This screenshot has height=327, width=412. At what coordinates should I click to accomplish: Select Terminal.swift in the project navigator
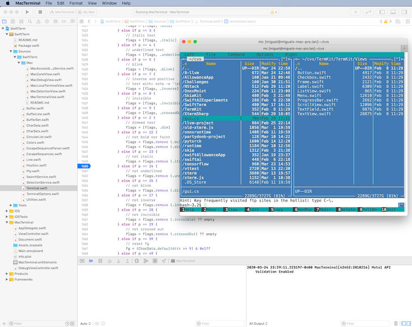(x=36, y=188)
